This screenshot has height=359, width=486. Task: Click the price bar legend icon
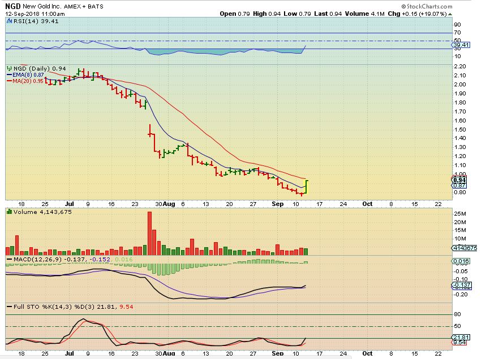pyautogui.click(x=9, y=68)
